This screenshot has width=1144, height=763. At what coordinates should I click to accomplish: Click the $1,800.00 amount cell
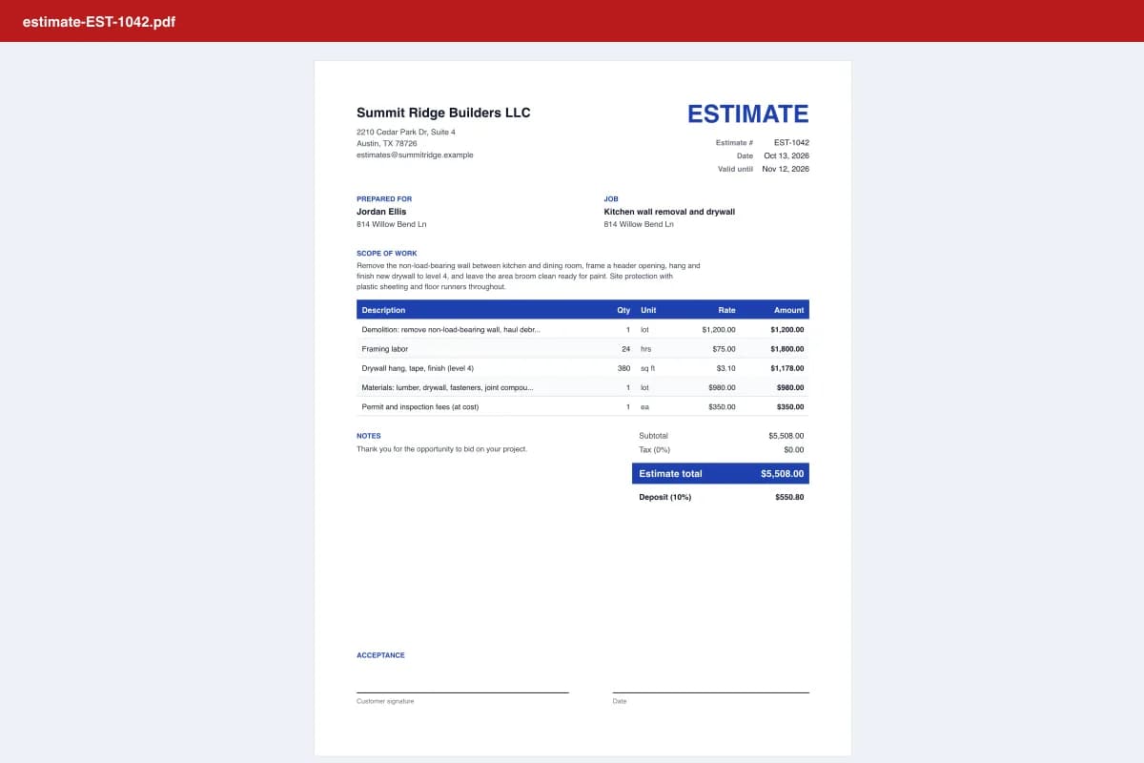(787, 349)
